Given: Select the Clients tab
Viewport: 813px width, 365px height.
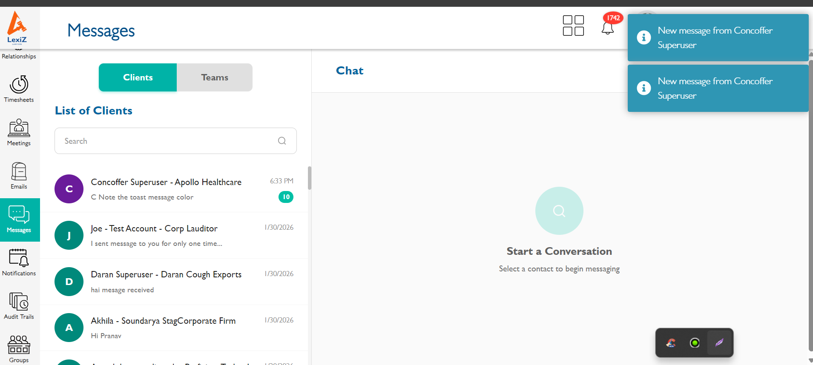Looking at the screenshot, I should [138, 77].
